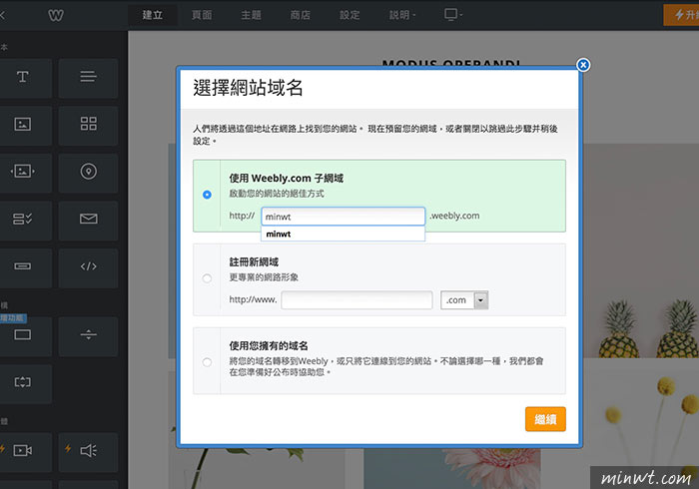Select the Weebly.com subdomain radio option
The image size is (699, 489).
[207, 195]
